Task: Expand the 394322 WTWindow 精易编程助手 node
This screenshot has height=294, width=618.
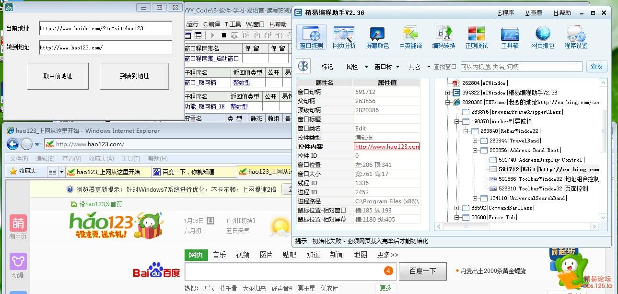Action: tap(447, 93)
